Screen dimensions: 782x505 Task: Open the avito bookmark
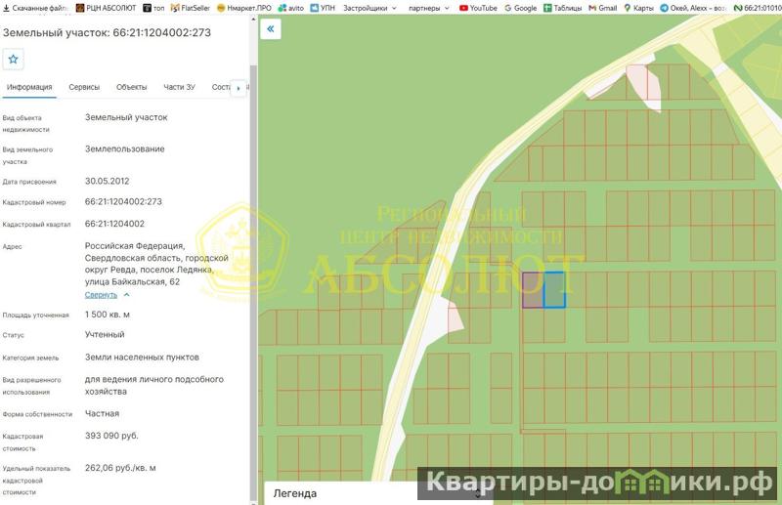click(x=289, y=8)
